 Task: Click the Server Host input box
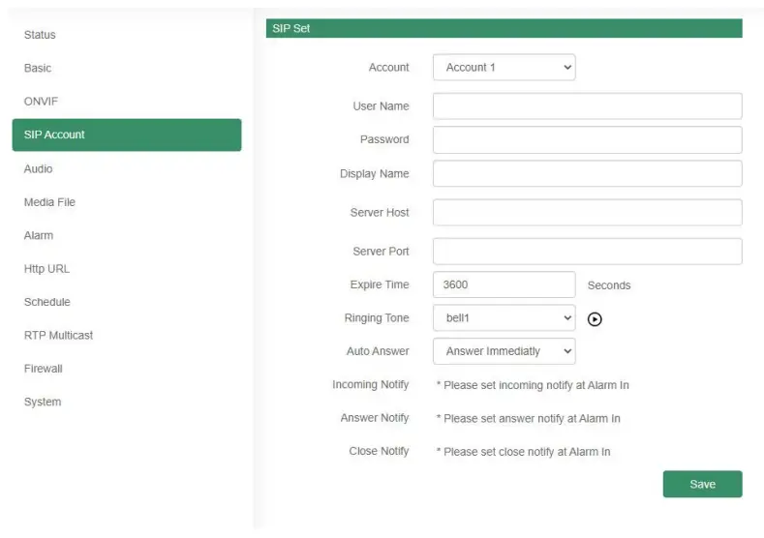tap(587, 212)
